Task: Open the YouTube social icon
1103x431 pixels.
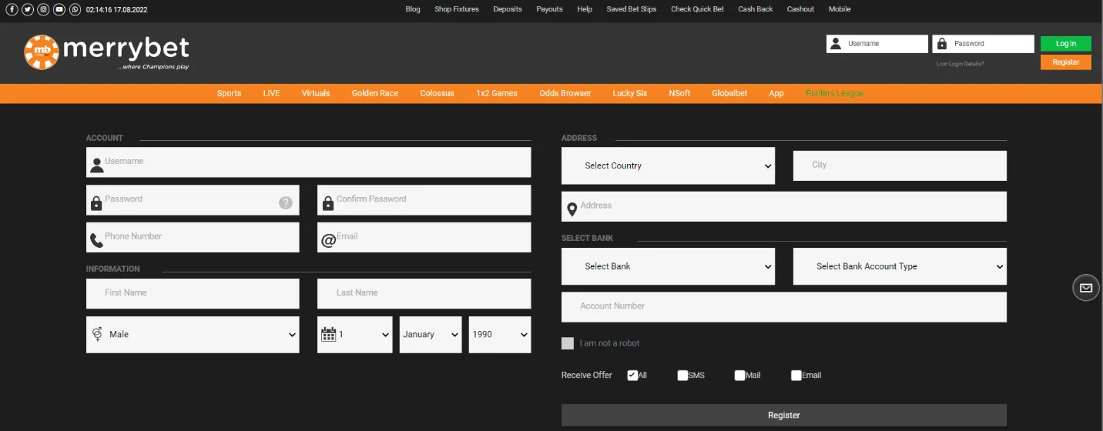Action: point(59,9)
